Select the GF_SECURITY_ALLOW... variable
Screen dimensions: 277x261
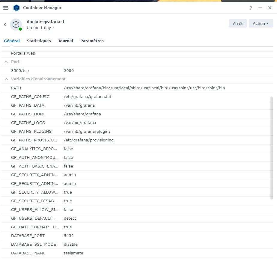tap(35, 192)
